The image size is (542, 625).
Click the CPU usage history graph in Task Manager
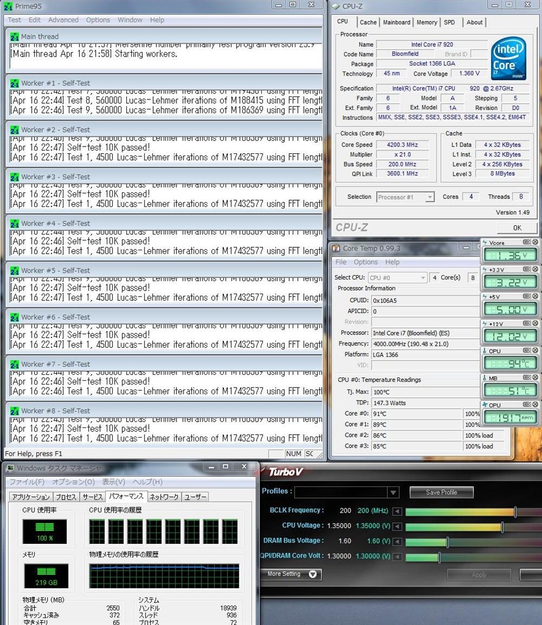[164, 532]
